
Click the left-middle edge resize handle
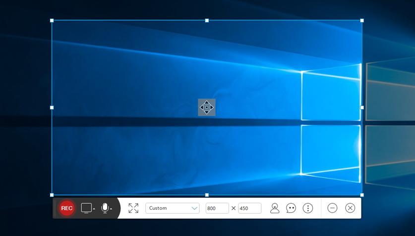52,107
